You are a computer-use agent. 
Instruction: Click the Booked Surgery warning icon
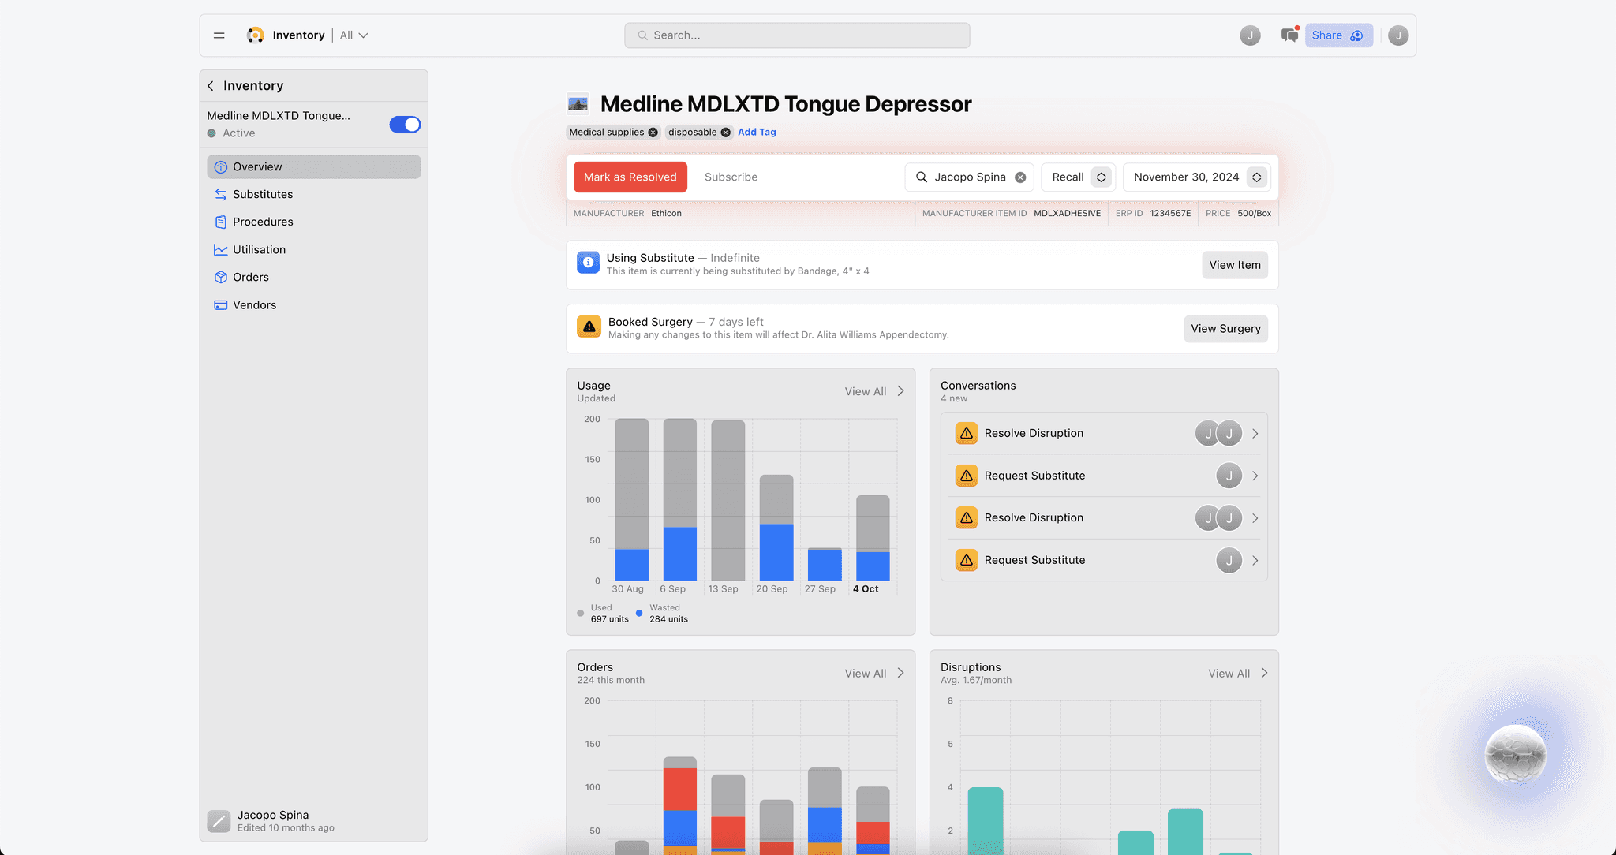589,327
